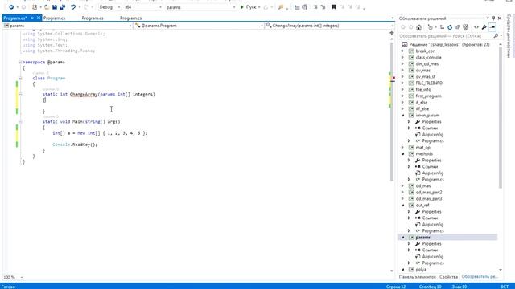Uncomment lines with the uncomment icon
515x289 pixels.
point(323,7)
